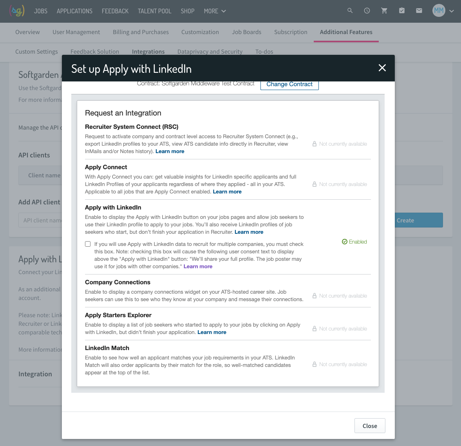Screen dimensions: 461x446
Task: Click lock icon in LinkedIn Match row
Action: click(x=314, y=364)
